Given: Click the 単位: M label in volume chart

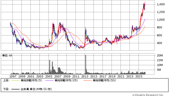Looking at the screenshot, I should 7,55.
